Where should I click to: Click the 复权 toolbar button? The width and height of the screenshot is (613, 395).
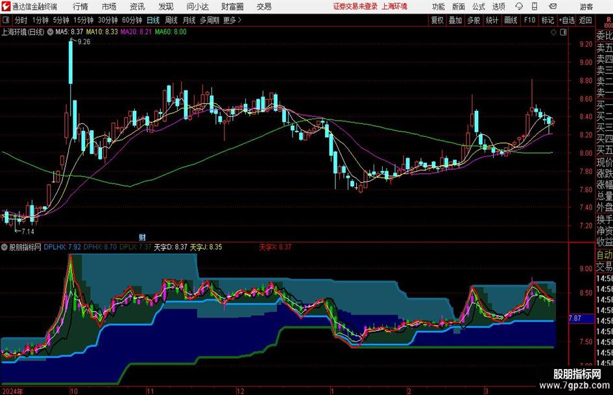click(x=437, y=20)
